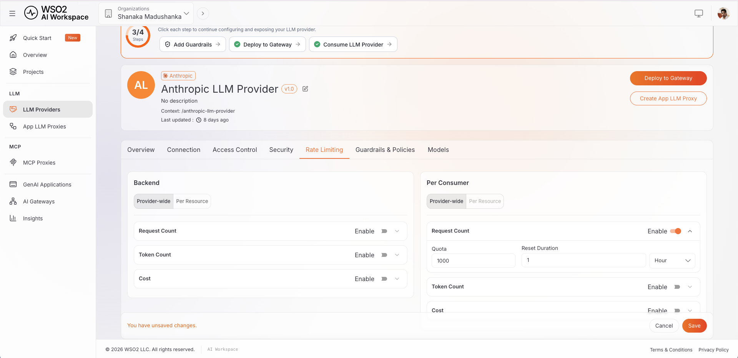Click Create App LLM Proxy button
The height and width of the screenshot is (358, 738).
668,98
